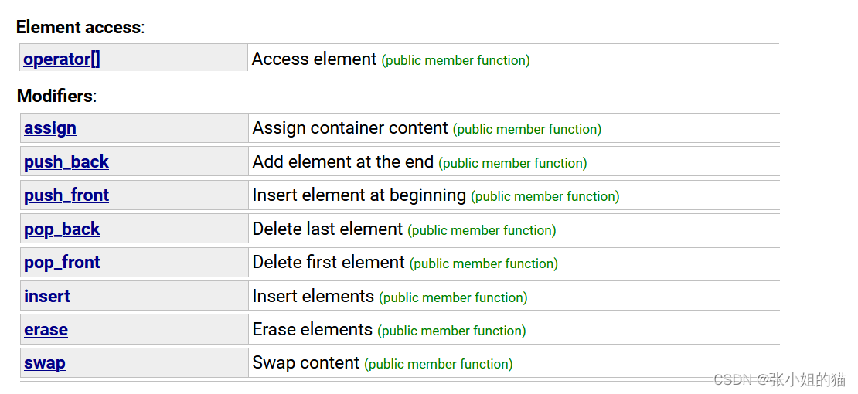The width and height of the screenshot is (858, 394).
Task: Click the pop_front link
Action: click(62, 263)
